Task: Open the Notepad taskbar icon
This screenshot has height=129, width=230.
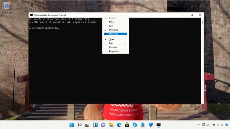Action: (x=143, y=125)
